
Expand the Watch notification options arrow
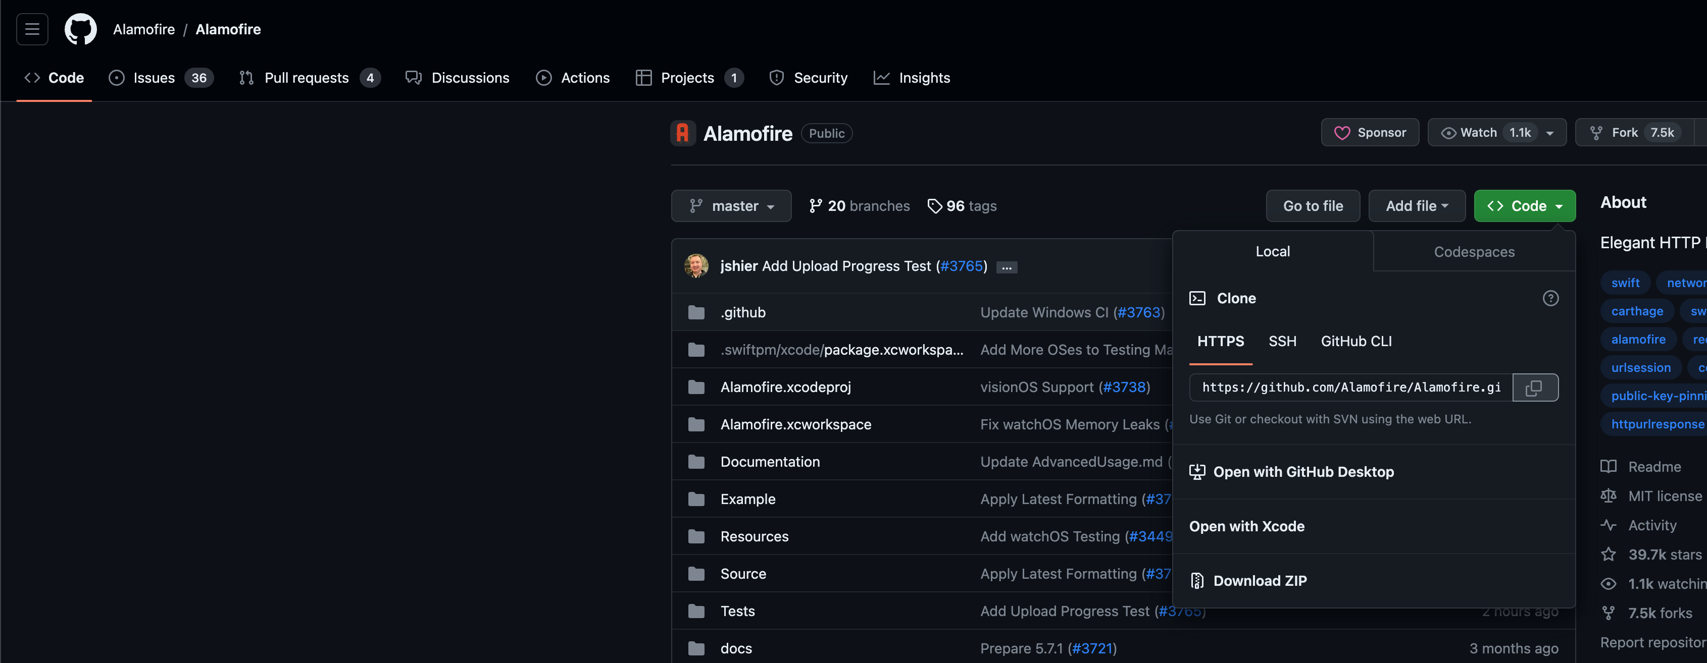click(x=1550, y=133)
